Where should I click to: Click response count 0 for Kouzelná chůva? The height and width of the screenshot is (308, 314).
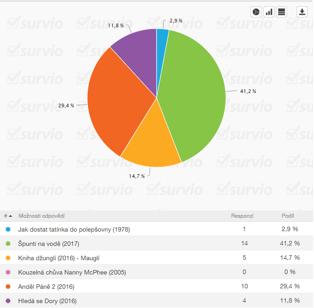point(244,272)
